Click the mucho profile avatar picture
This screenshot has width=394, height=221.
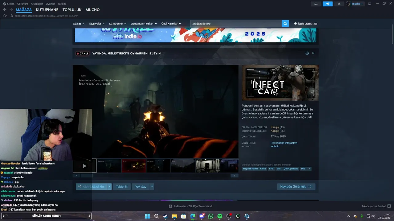pyautogui.click(x=348, y=4)
